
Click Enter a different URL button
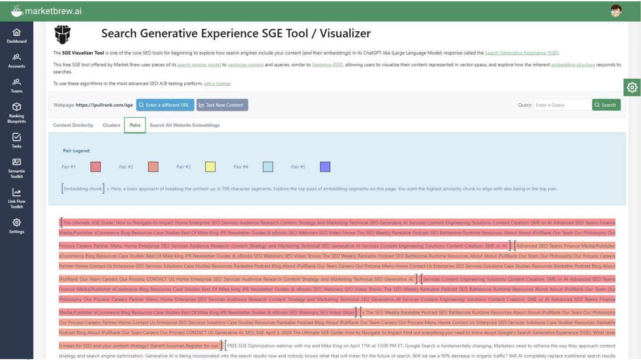165,105
